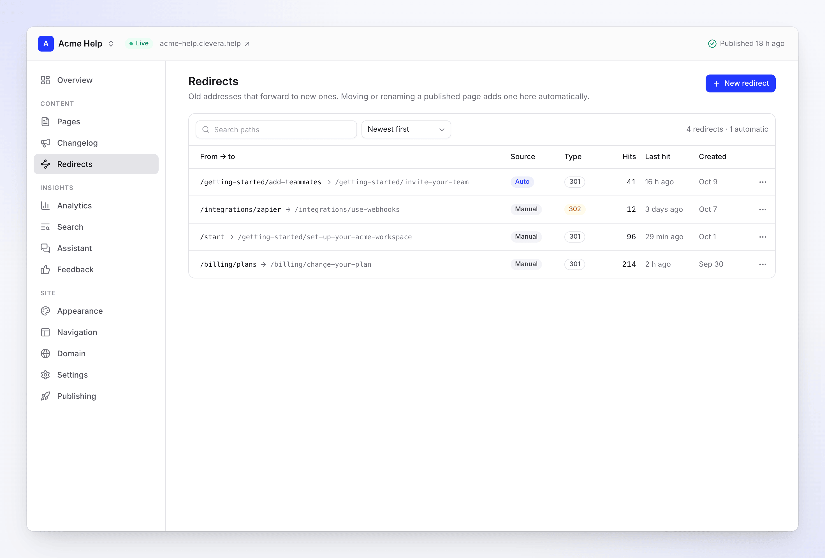Image resolution: width=825 pixels, height=558 pixels.
Task: Click the Redirects route icon in sidebar
Action: tap(45, 164)
